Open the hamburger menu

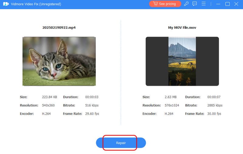click(204, 4)
